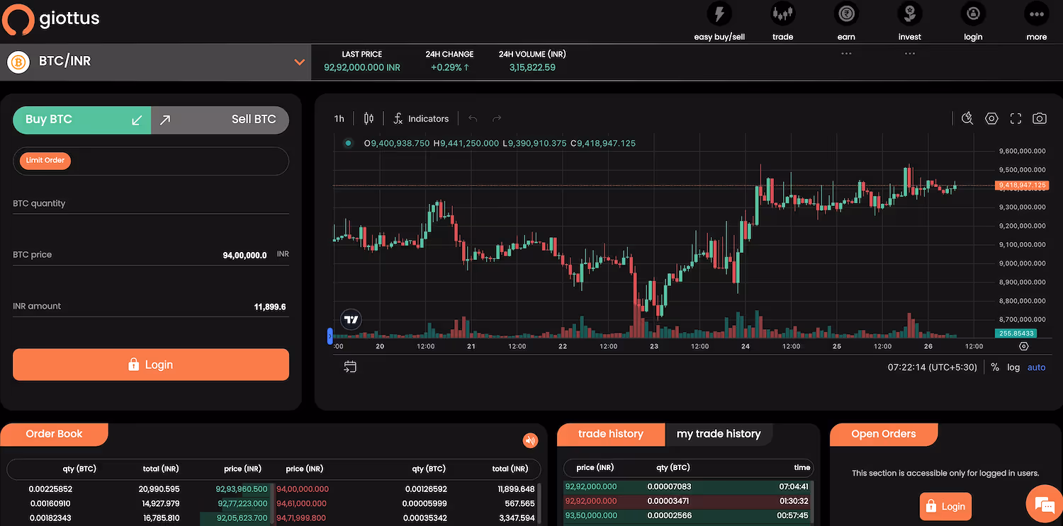Open the easy buy/sell lightning icon
This screenshot has height=526, width=1063.
click(x=719, y=13)
